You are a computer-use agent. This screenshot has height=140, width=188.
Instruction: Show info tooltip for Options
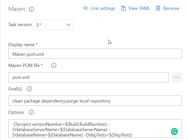coord(31,112)
